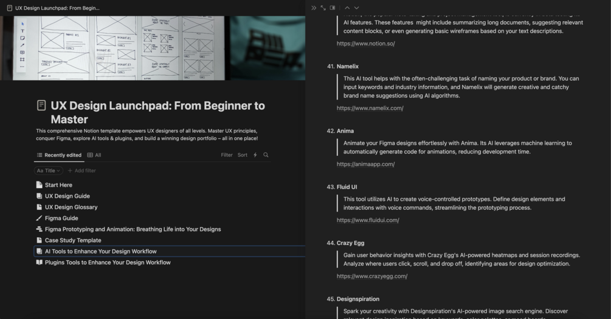Open Plugins Tools to Enhance Your Design Workflow

[x=108, y=262]
